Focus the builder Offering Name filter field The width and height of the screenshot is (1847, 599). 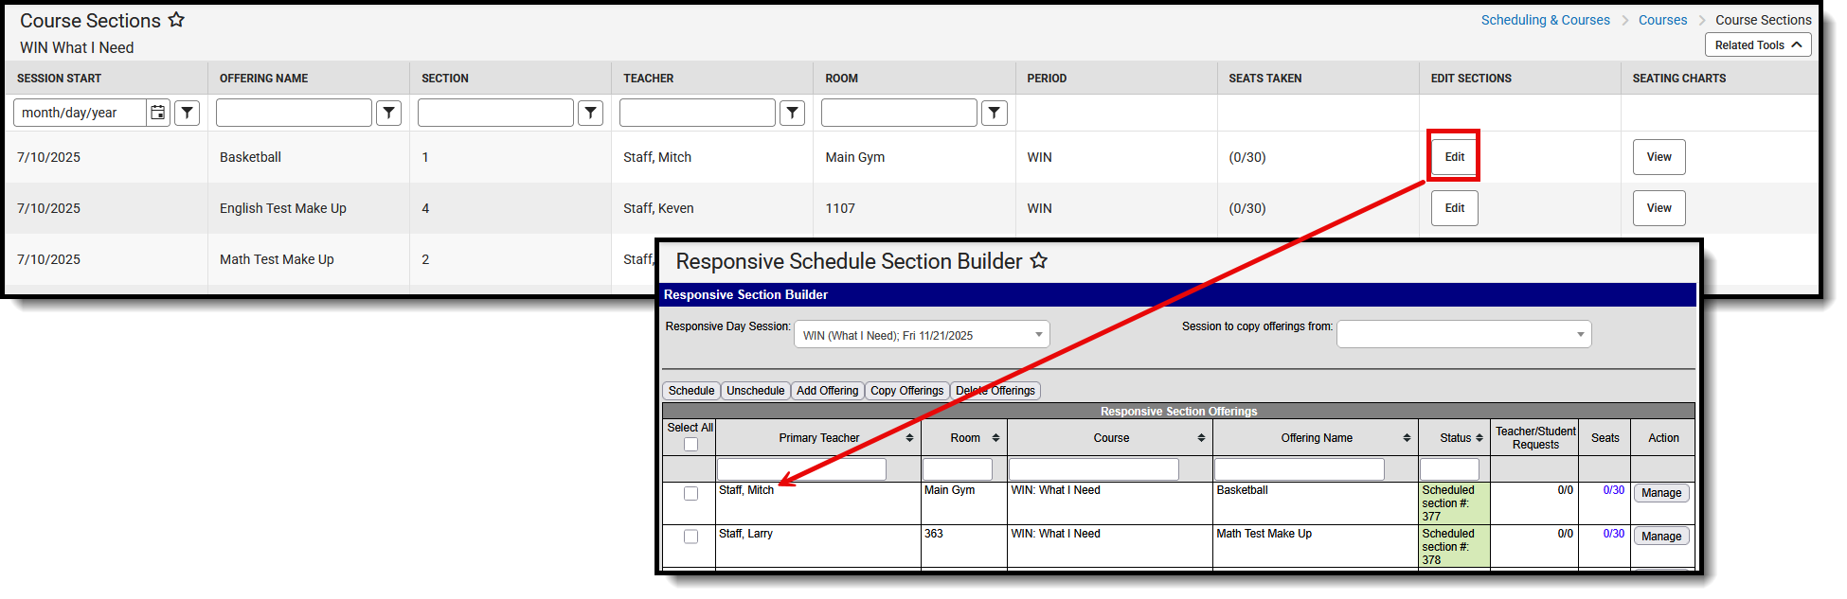click(1300, 469)
